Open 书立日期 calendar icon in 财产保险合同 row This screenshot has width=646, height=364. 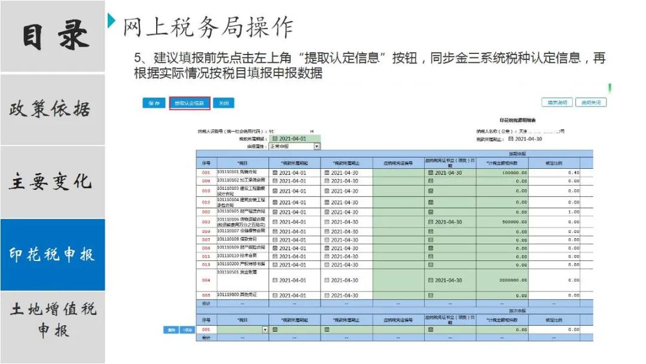pyautogui.click(x=431, y=248)
